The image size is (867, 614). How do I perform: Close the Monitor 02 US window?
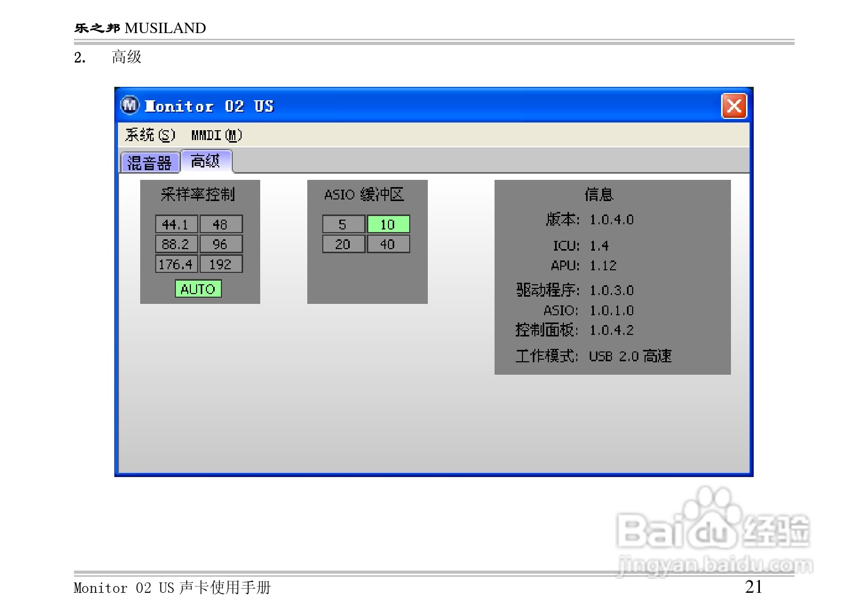(734, 105)
